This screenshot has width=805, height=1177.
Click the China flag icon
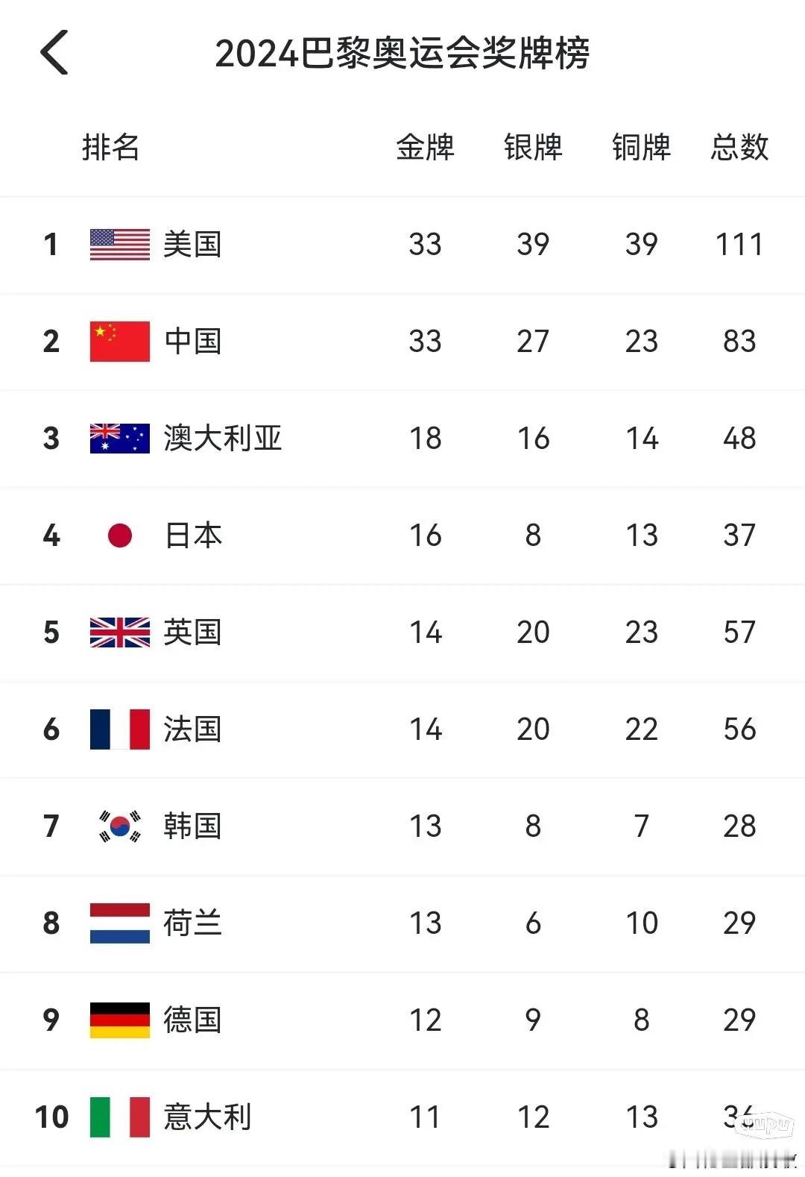(120, 342)
